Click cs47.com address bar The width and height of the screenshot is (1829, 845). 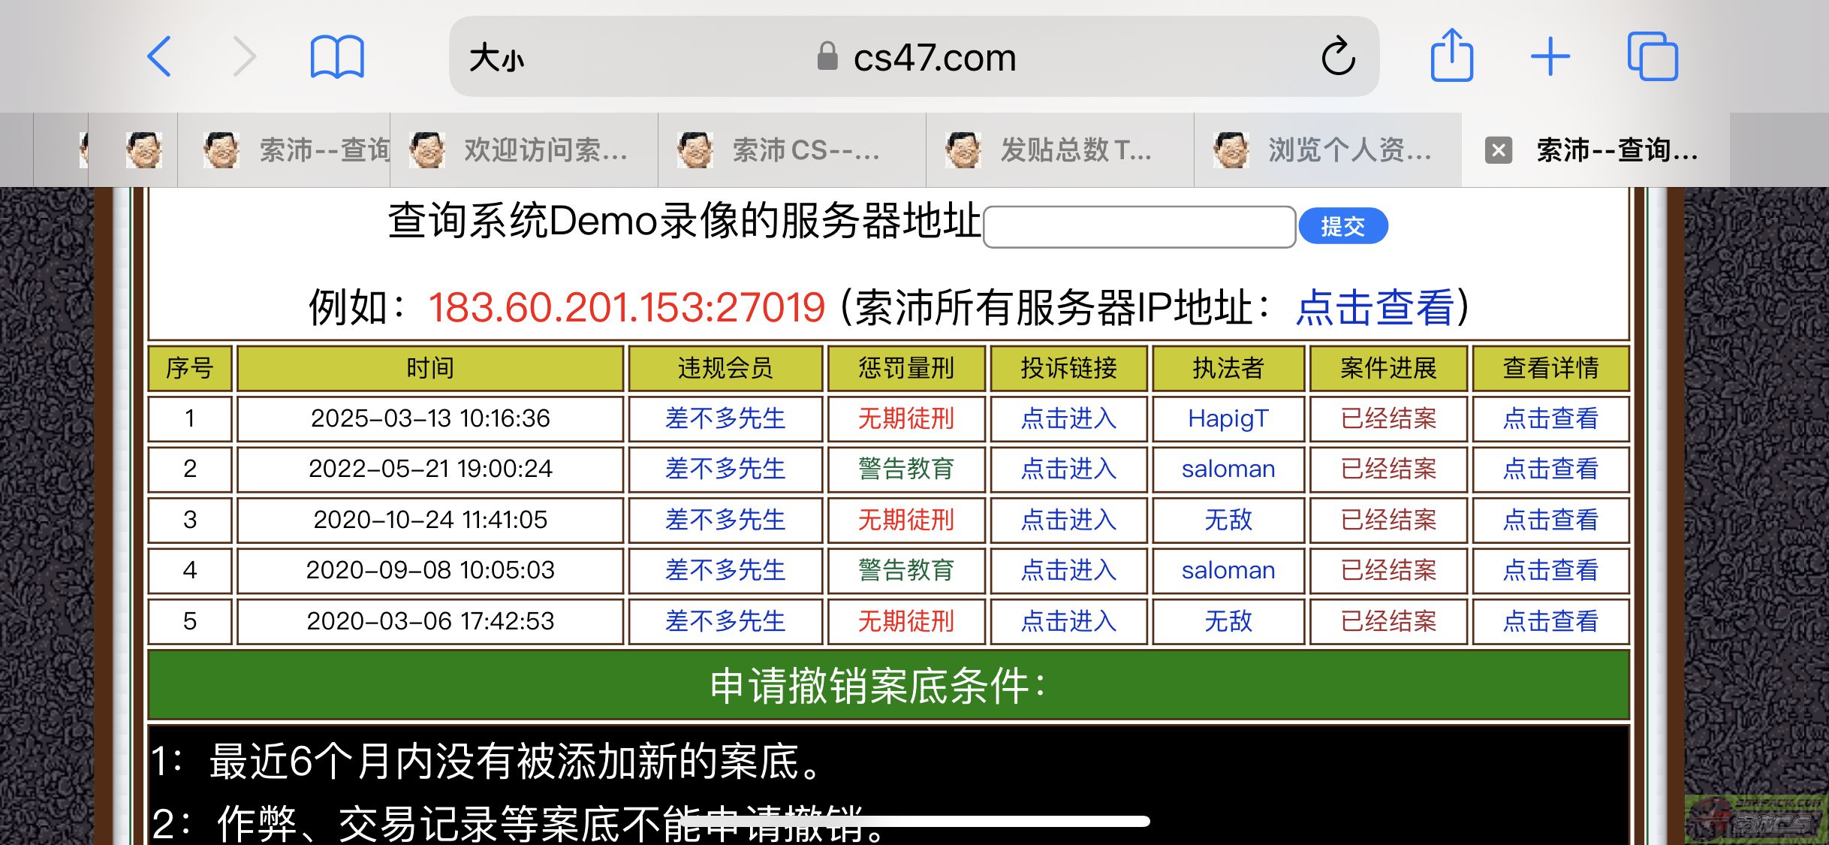tap(934, 58)
